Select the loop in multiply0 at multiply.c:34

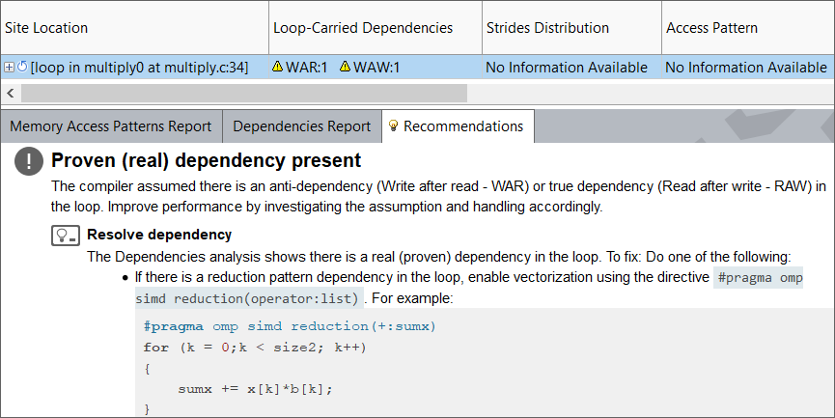coord(140,68)
